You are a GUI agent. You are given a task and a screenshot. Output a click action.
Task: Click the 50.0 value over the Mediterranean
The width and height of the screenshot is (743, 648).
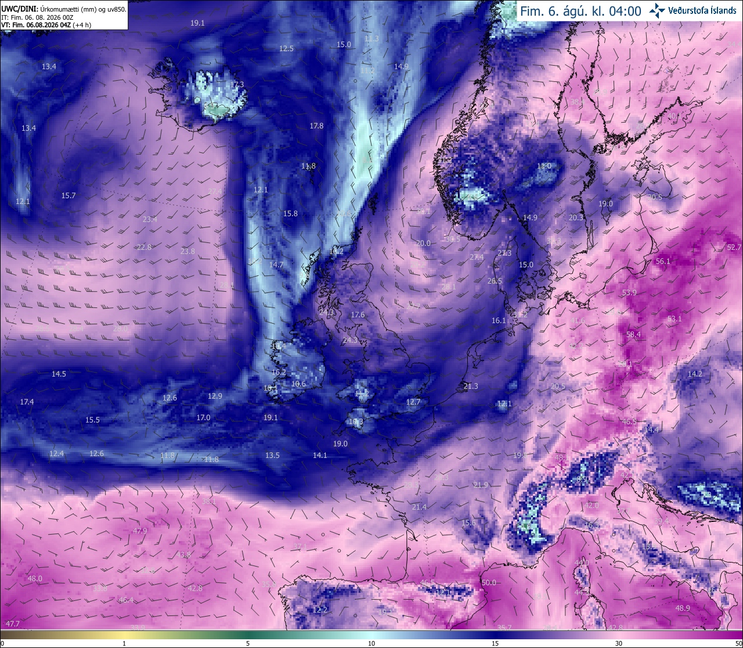coord(489,583)
